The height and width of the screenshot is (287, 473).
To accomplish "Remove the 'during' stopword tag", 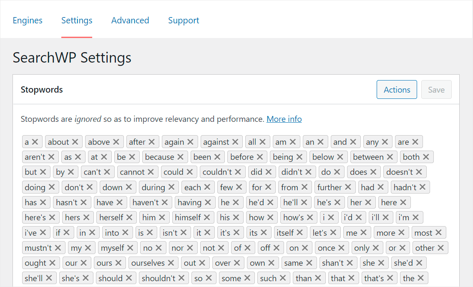I will pyautogui.click(x=171, y=187).
